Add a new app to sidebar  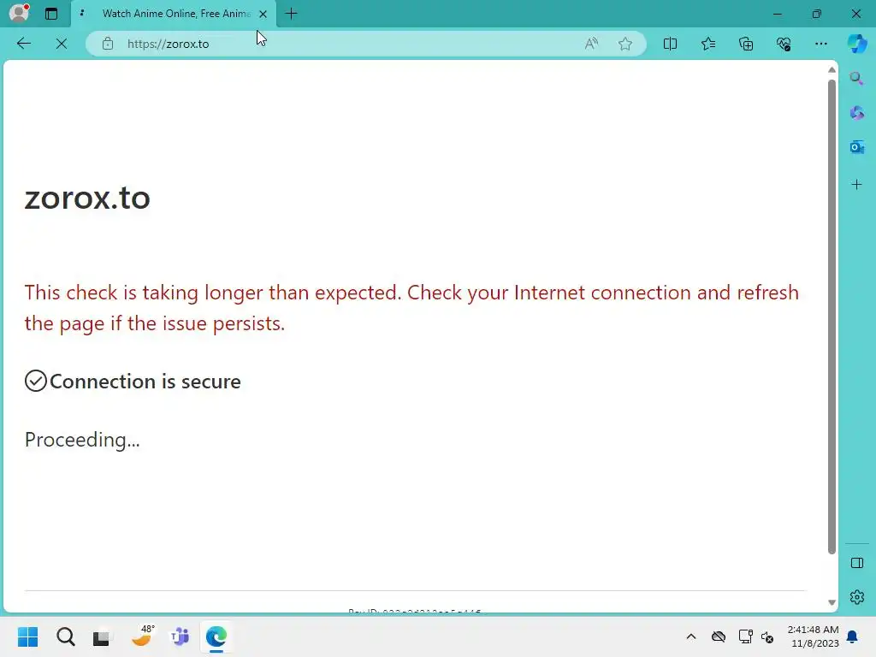pyautogui.click(x=856, y=185)
